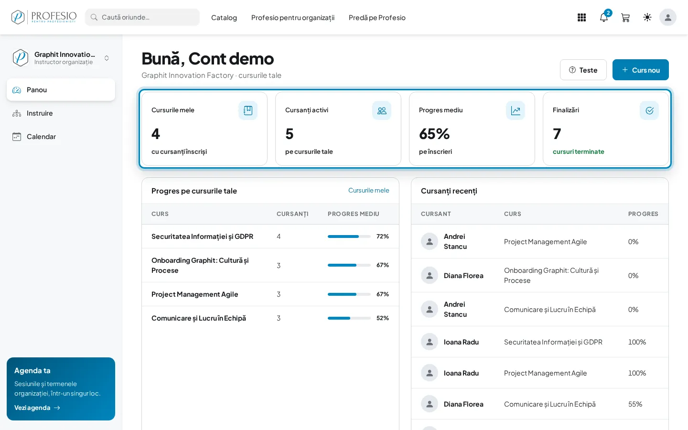The image size is (688, 430).
Task: Click the Cursanți activi people icon
Action: click(382, 110)
